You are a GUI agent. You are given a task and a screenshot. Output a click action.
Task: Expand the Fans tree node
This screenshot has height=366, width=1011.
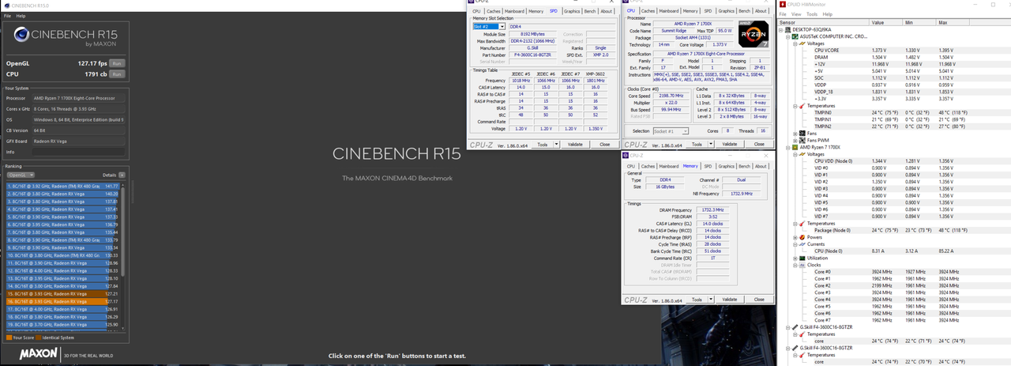point(795,134)
